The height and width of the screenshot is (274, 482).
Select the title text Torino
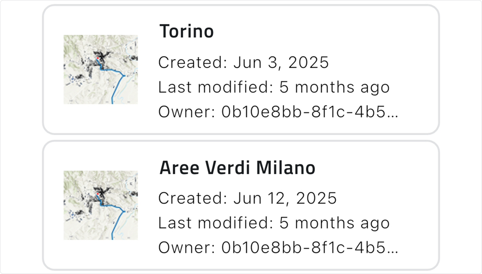click(187, 32)
